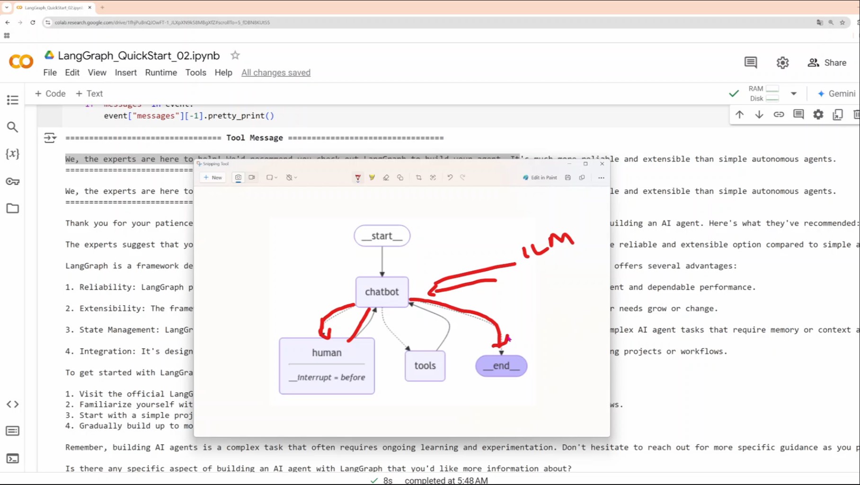Image resolution: width=860 pixels, height=485 pixels.
Task: Expand the RAM and Disk runtime dropdown
Action: [794, 94]
